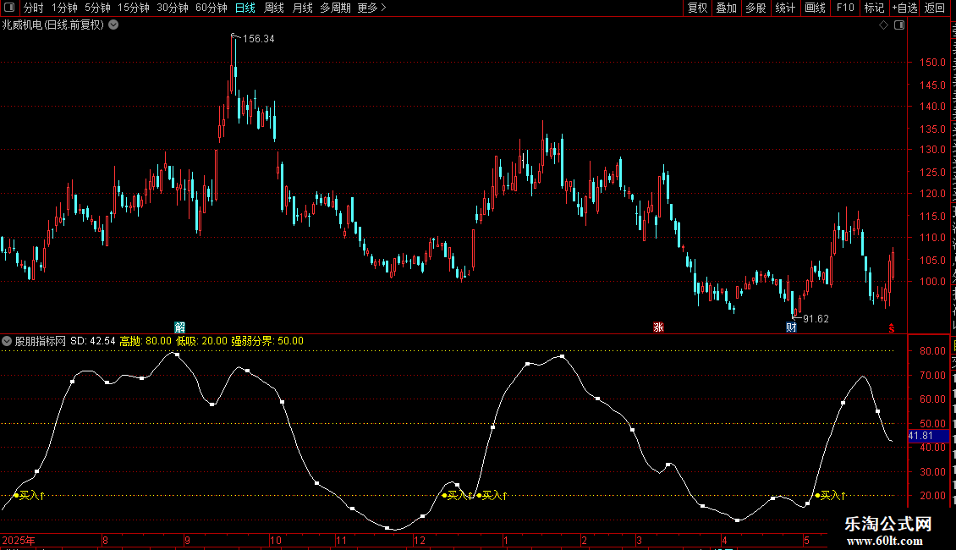Click the 兆威机电(日线.前复权) chart title
The width and height of the screenshot is (956, 550).
[53, 25]
